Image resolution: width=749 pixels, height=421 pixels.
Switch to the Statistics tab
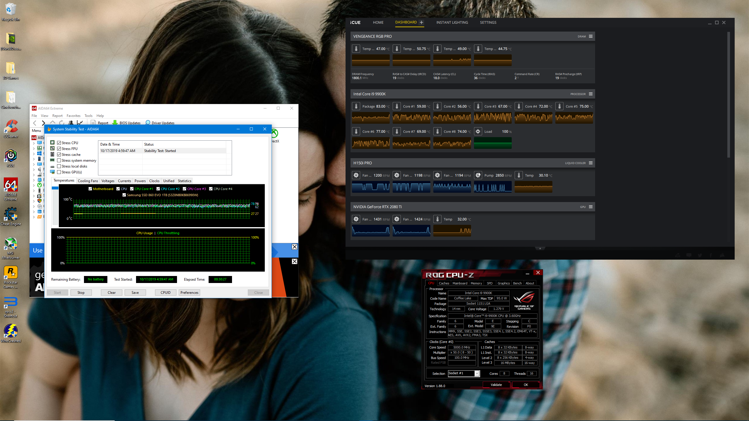coord(185,181)
